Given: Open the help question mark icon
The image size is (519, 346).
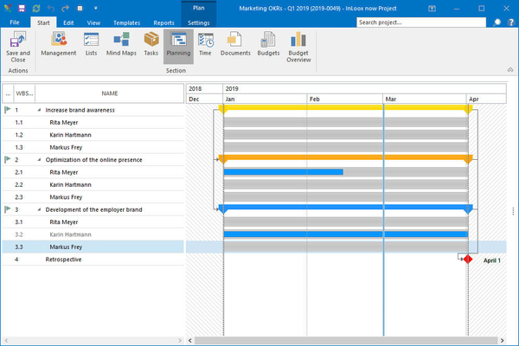Looking at the screenshot, I should 511,22.
